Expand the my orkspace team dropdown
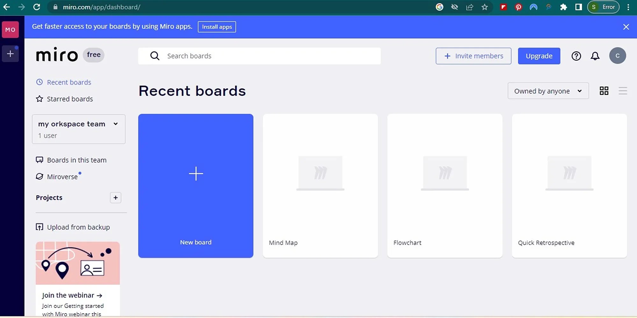The height and width of the screenshot is (318, 637). pyautogui.click(x=79, y=129)
